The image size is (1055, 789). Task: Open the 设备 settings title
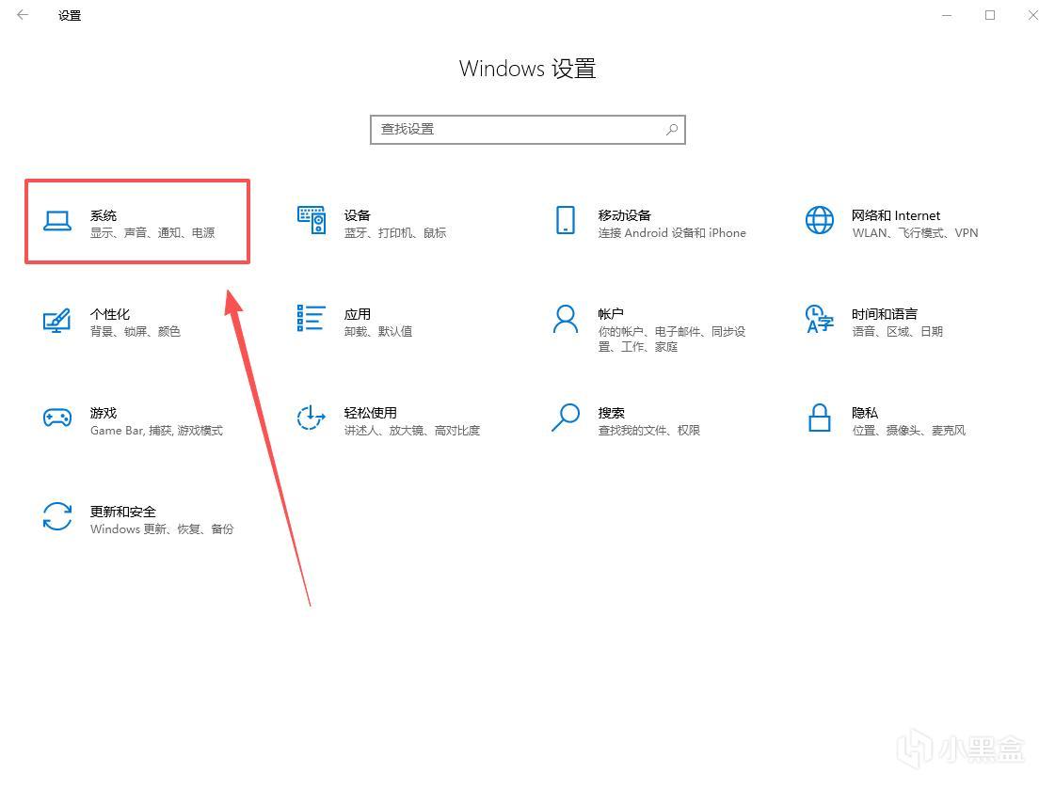click(x=358, y=215)
